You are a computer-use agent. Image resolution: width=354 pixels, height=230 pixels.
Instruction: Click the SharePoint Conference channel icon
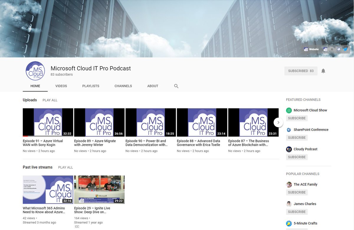pyautogui.click(x=289, y=130)
